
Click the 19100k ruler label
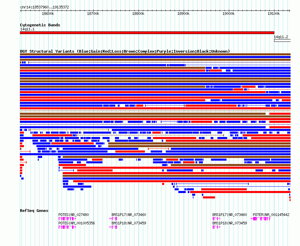click(x=274, y=13)
